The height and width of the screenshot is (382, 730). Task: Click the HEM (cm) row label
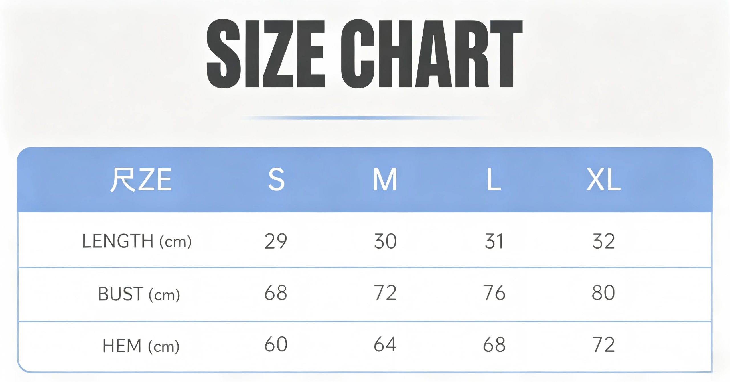141,346
